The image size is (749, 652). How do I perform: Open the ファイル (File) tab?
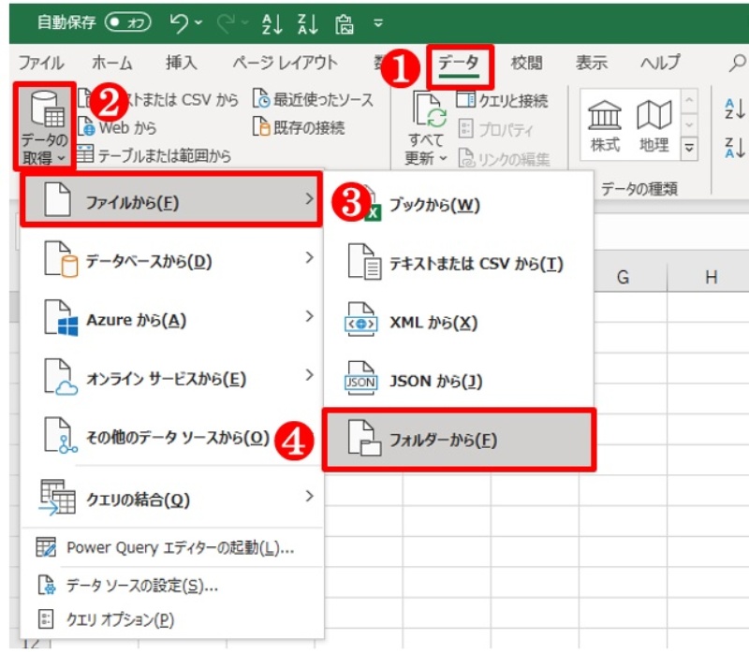pyautogui.click(x=41, y=63)
